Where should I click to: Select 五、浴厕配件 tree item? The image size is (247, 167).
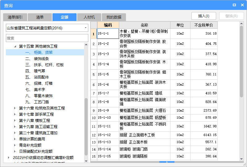pos(37,77)
